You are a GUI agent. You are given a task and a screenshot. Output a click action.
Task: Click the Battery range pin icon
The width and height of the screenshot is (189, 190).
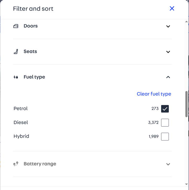click(x=16, y=164)
